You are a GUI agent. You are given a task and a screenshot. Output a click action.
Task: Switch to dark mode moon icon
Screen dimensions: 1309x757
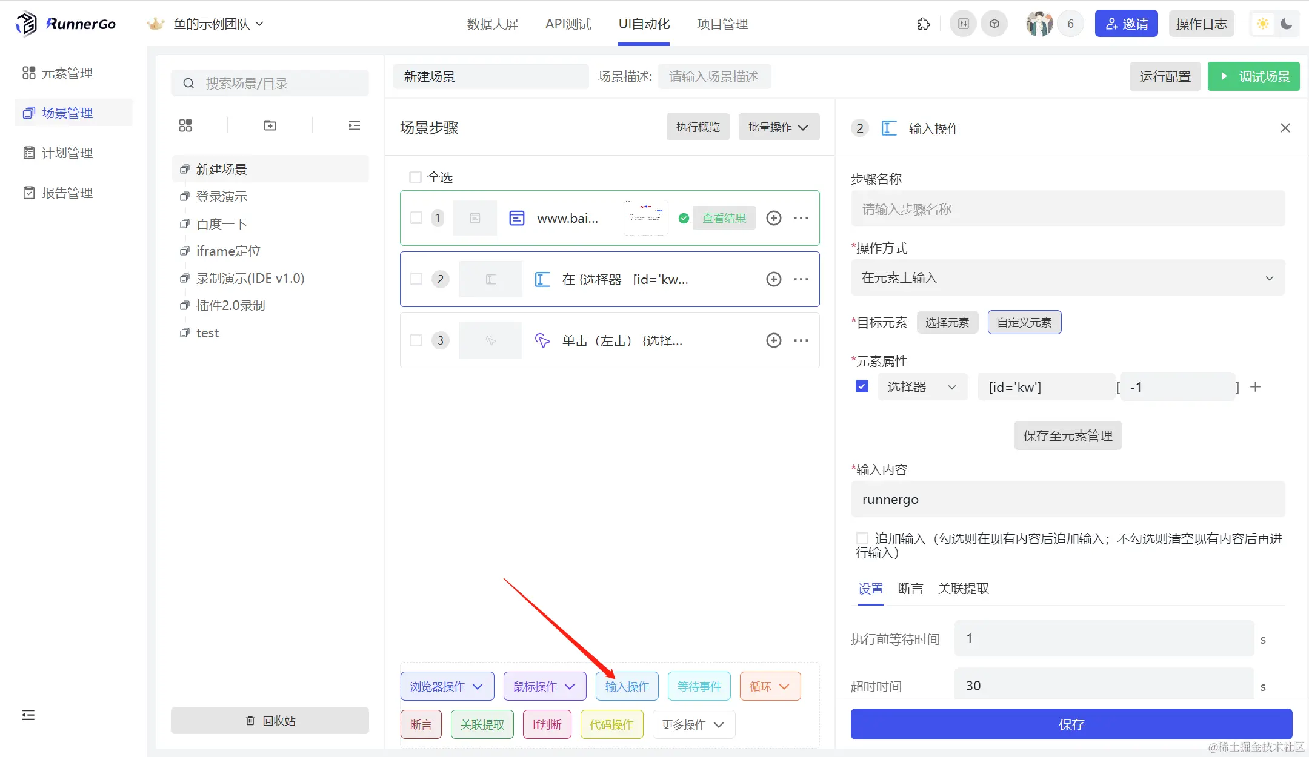click(1286, 24)
